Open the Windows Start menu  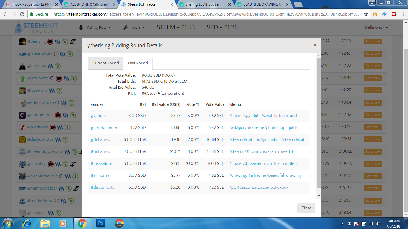tap(7, 223)
